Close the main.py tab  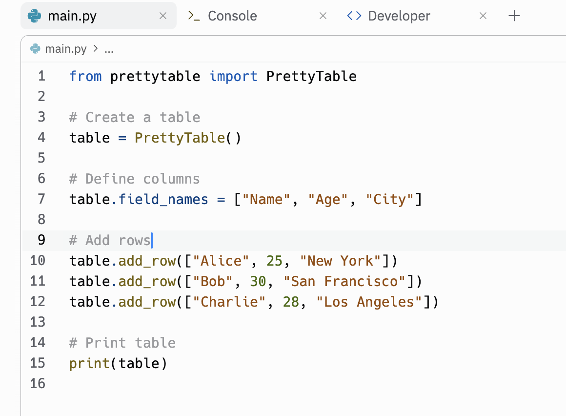pyautogui.click(x=163, y=16)
